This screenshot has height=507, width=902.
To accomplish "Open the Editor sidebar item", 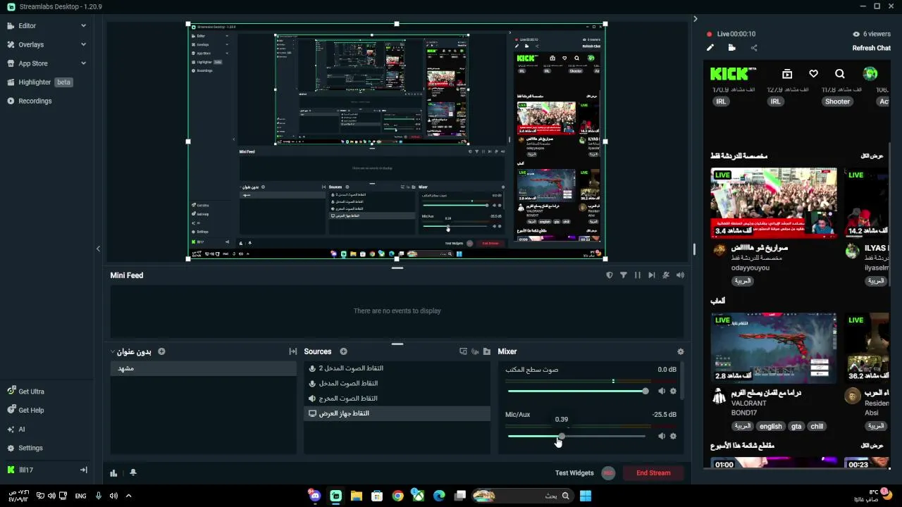I will click(27, 25).
